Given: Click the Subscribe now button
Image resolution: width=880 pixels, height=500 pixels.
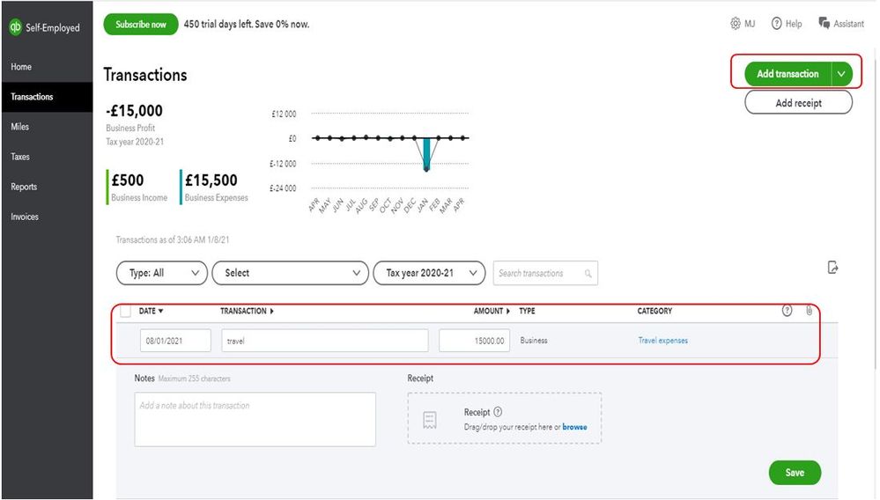Looking at the screenshot, I should point(141,24).
